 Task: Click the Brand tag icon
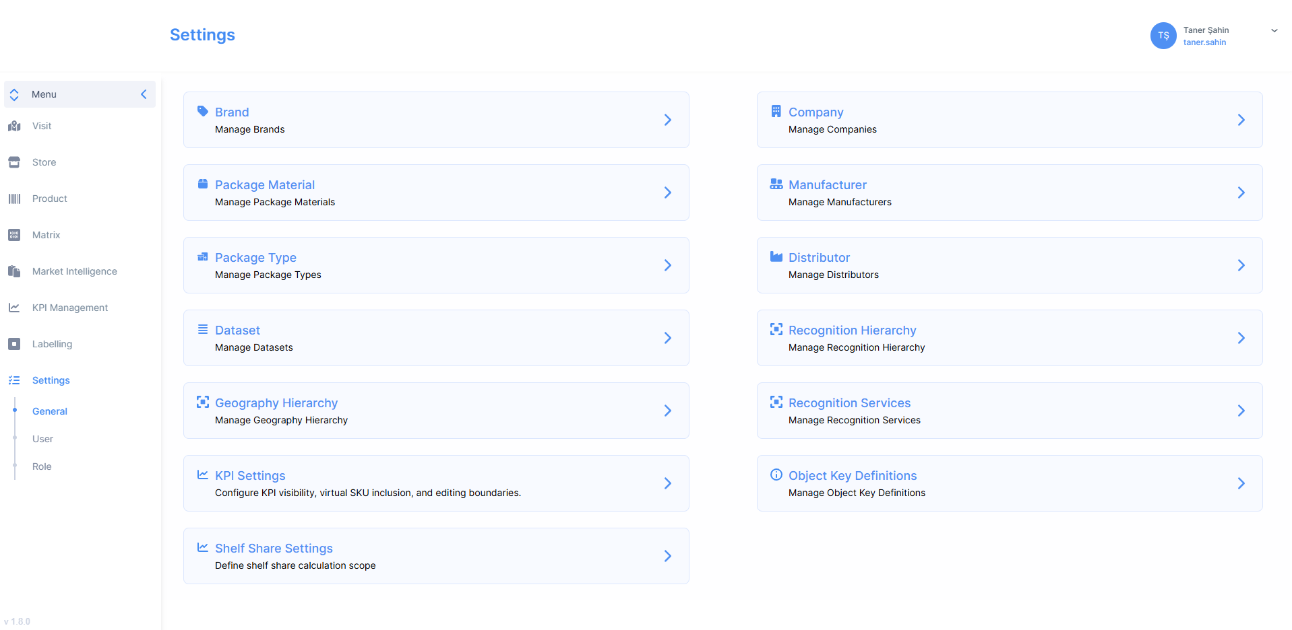[x=202, y=111]
